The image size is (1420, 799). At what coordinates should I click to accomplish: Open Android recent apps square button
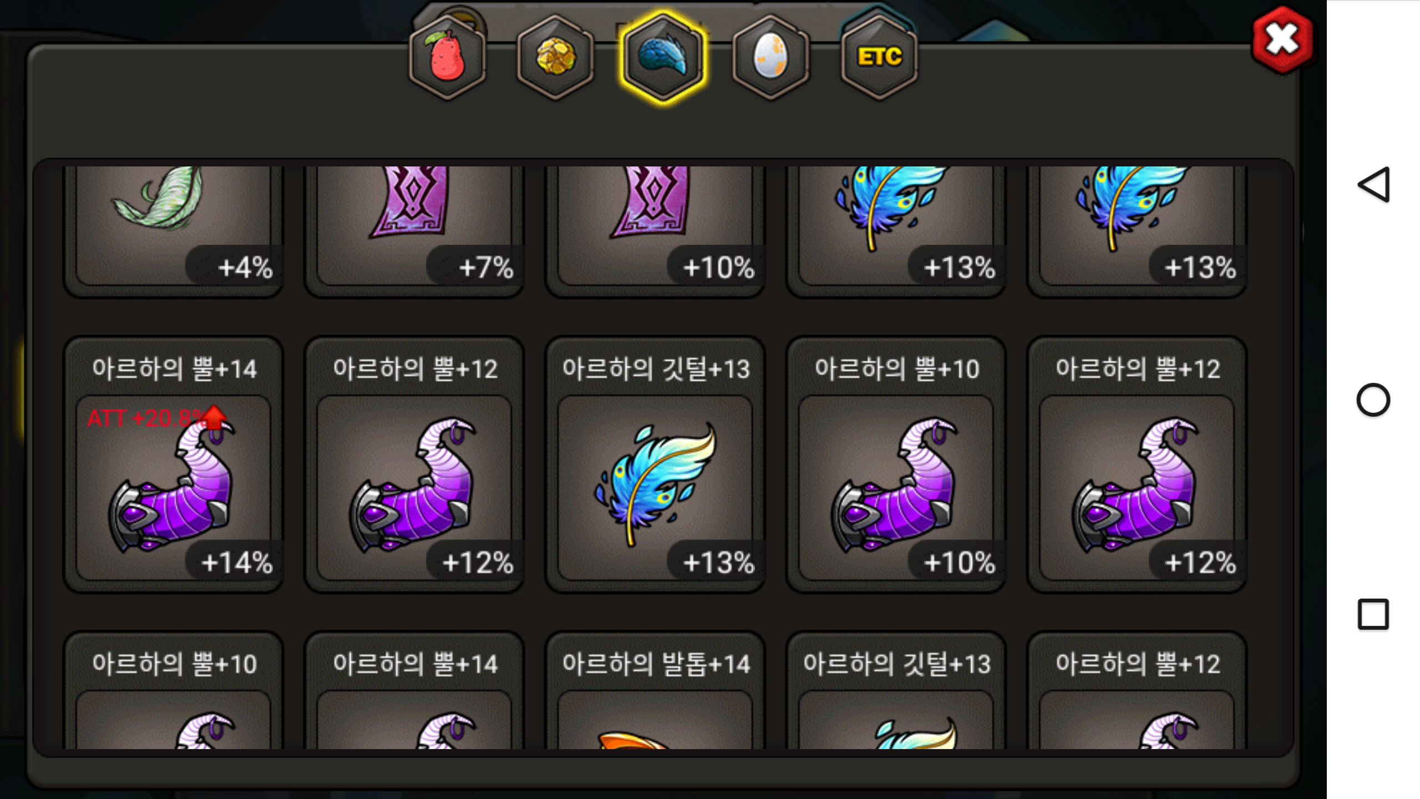click(1373, 614)
